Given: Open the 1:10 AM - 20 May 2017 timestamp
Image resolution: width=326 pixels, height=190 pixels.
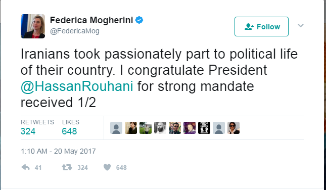Looking at the screenshot, I should coord(58,151).
